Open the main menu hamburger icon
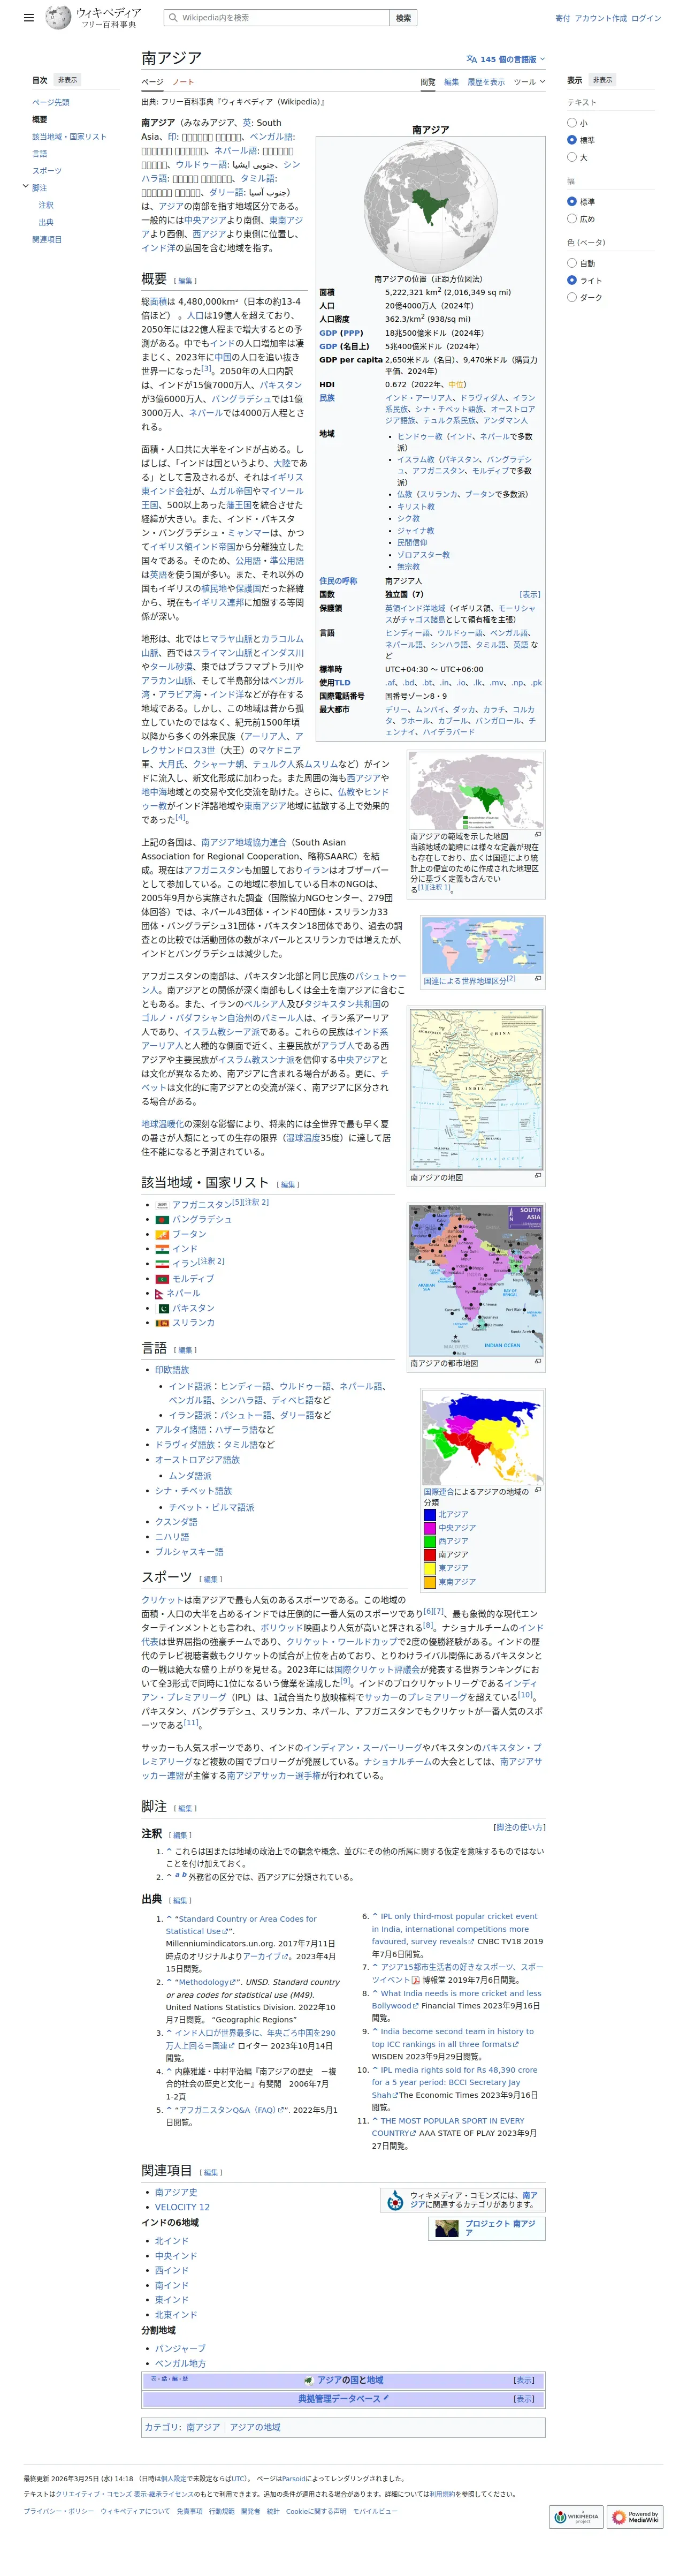This screenshot has height=2576, width=687. click(x=29, y=18)
